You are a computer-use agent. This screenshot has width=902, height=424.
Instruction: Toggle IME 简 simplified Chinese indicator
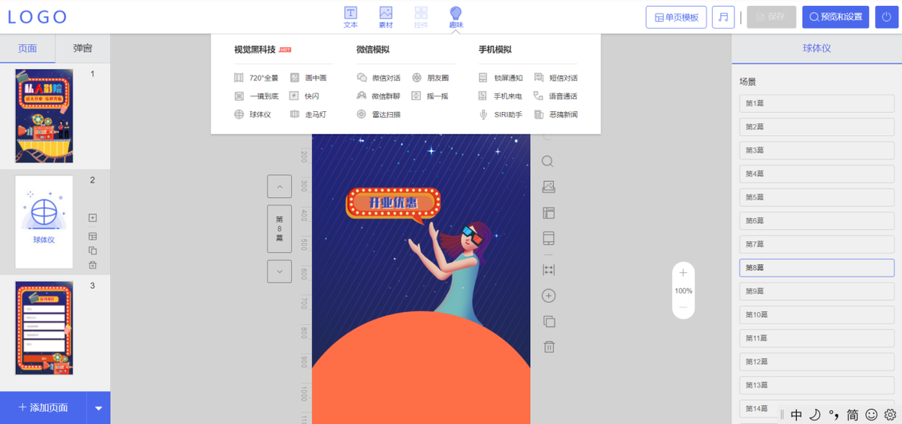tap(852, 415)
